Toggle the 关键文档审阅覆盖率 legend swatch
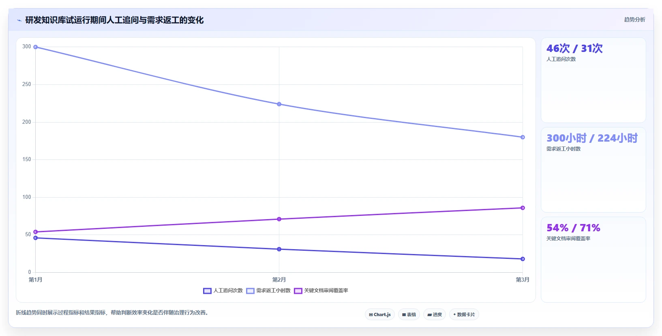 pyautogui.click(x=298, y=291)
